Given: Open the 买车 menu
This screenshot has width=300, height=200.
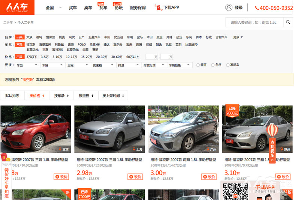Looking at the screenshot, I should (x=73, y=8).
